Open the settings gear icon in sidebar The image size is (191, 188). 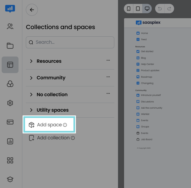point(10,103)
